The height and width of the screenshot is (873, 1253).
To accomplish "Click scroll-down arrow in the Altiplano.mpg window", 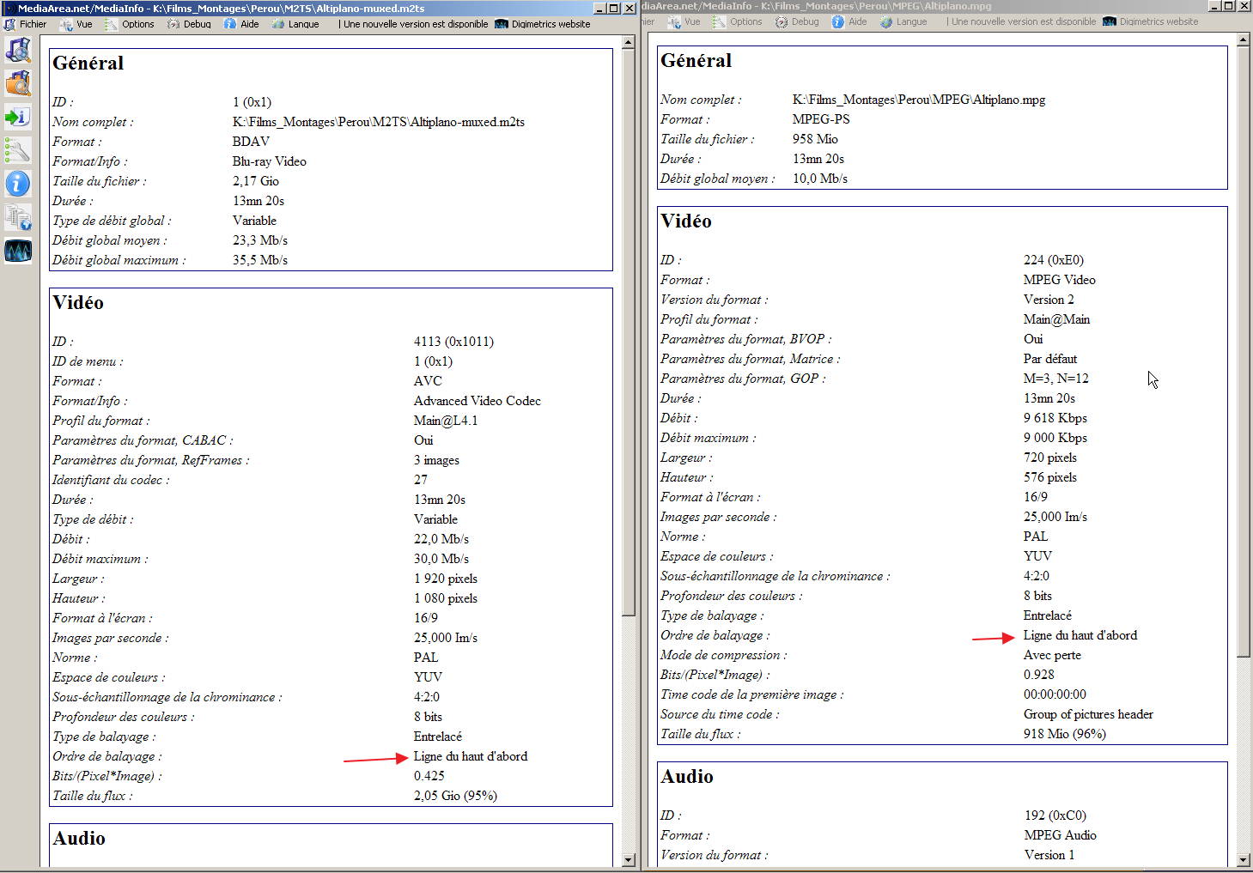I will click(1244, 859).
